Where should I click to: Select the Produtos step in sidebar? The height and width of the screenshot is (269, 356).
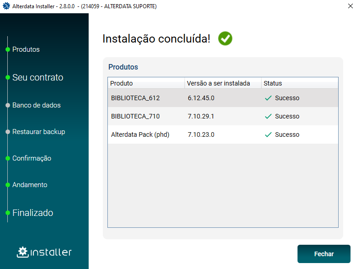[x=26, y=49]
